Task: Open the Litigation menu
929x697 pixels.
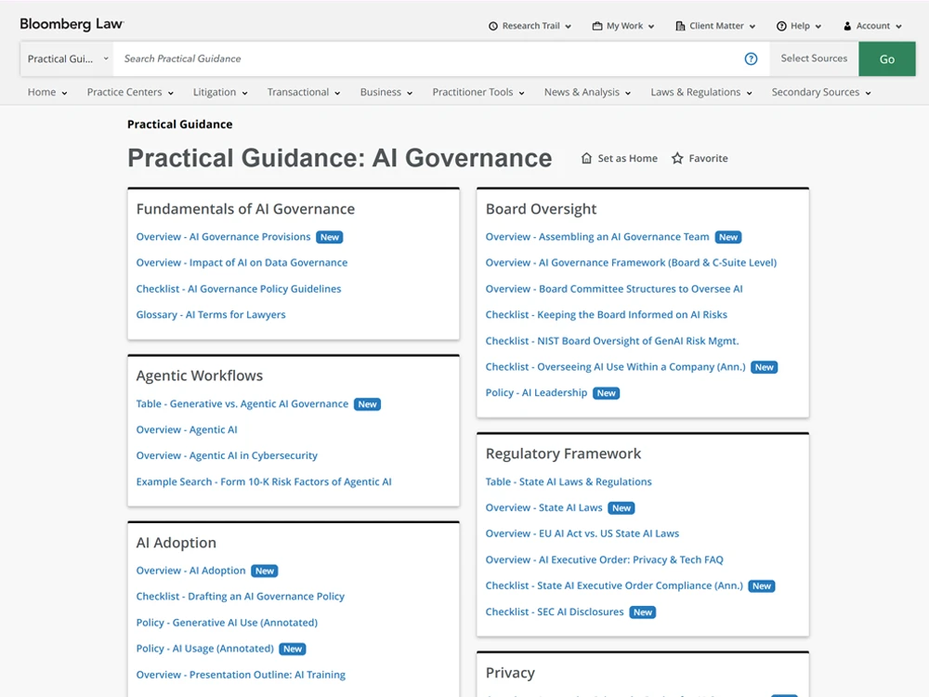Action: 220,92
